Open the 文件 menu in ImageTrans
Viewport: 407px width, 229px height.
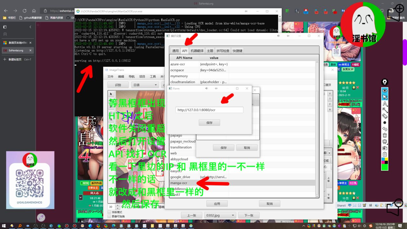click(110, 77)
